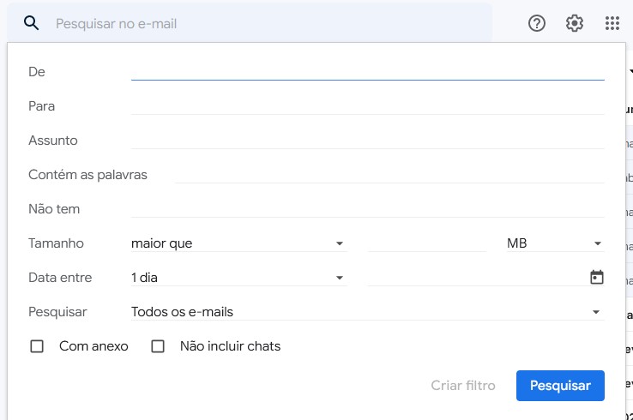Open the calendar date picker icon
The image size is (633, 420).
tap(597, 277)
